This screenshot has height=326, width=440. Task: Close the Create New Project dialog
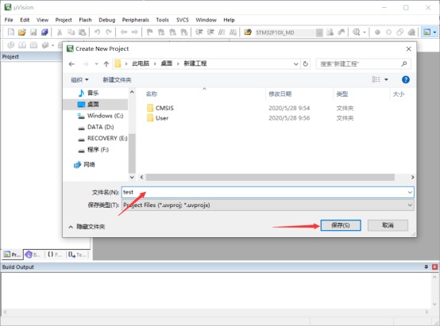(x=408, y=49)
